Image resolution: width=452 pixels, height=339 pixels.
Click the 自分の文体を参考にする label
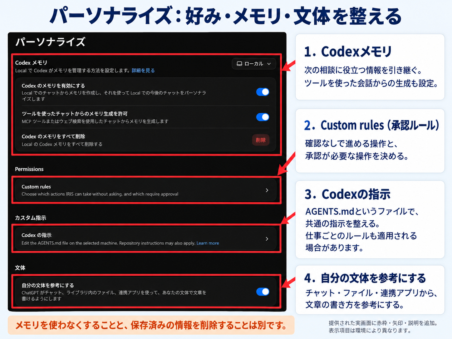(48, 285)
